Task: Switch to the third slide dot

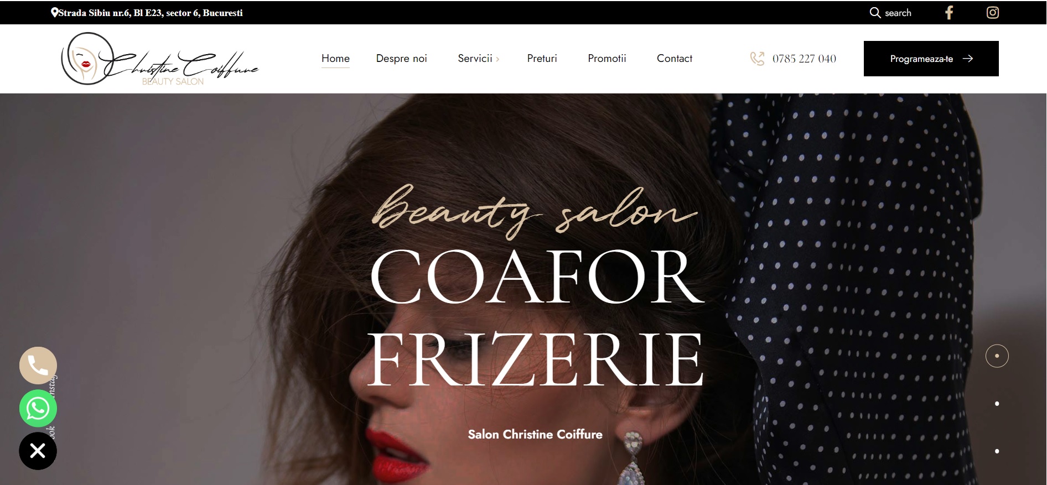Action: pos(997,451)
